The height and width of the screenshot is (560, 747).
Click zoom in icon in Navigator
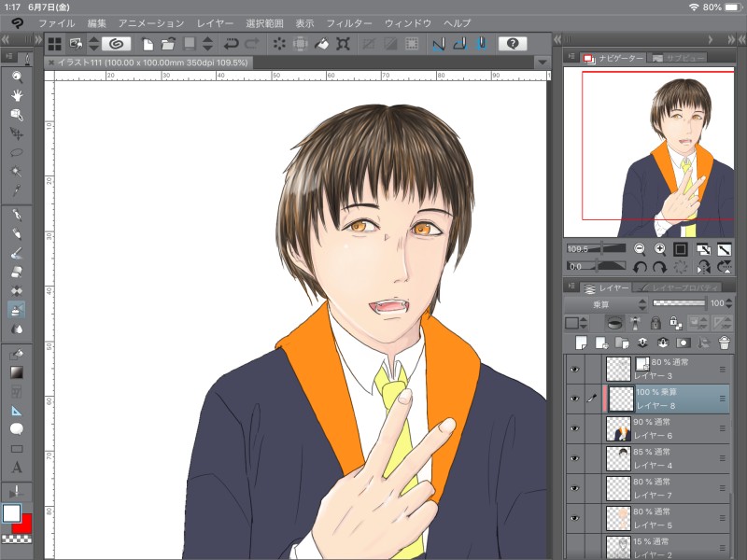tap(660, 249)
